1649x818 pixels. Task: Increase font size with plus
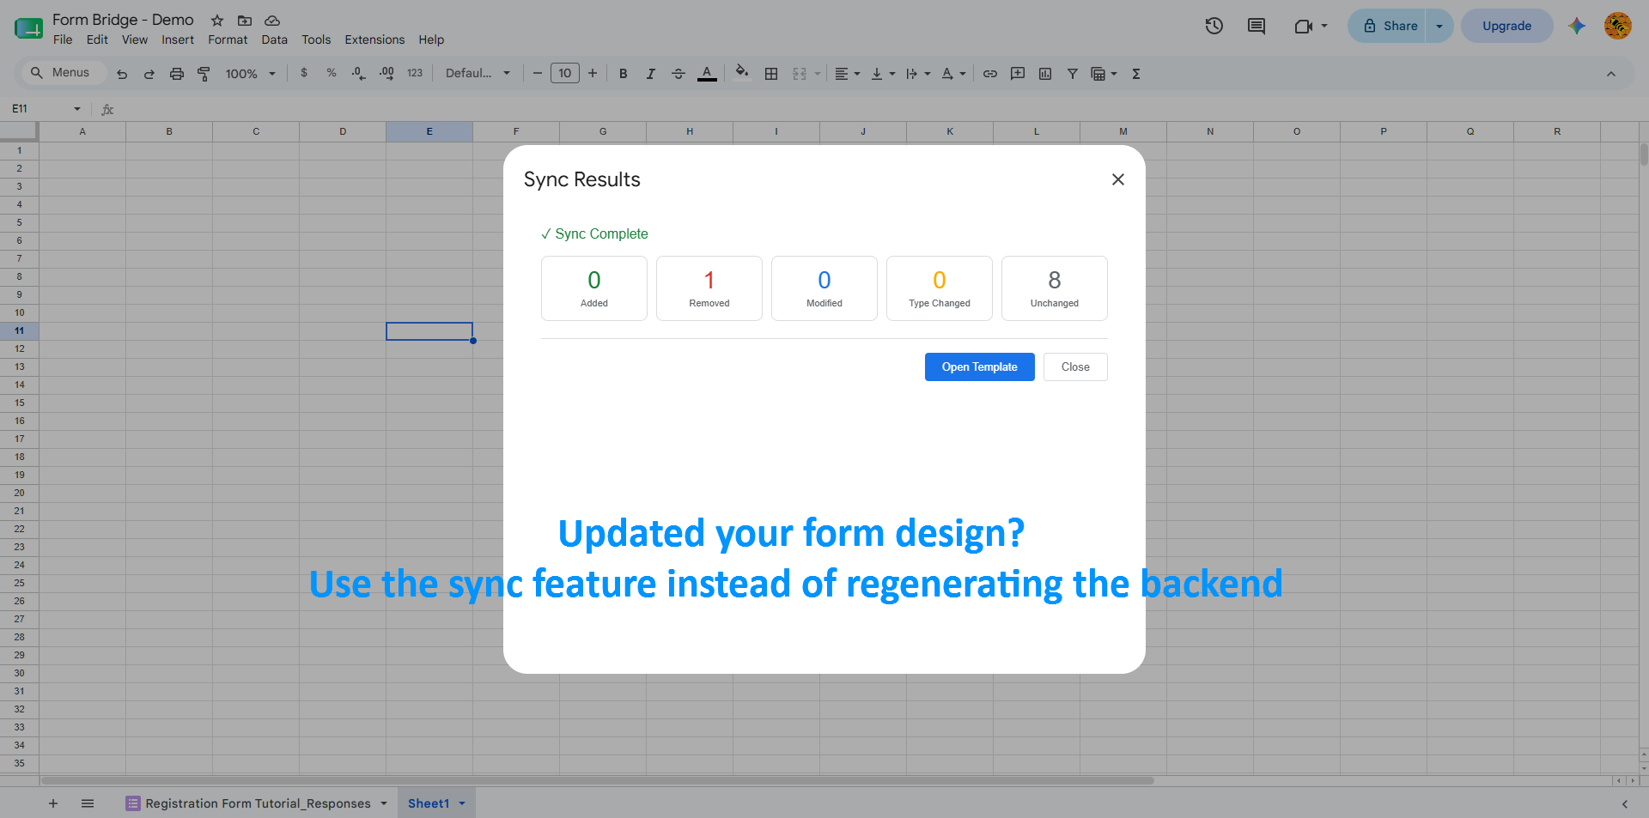pyautogui.click(x=593, y=73)
